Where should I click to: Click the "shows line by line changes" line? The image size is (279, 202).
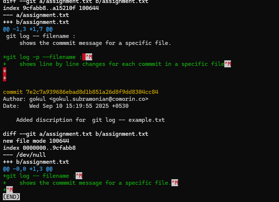point(121,64)
